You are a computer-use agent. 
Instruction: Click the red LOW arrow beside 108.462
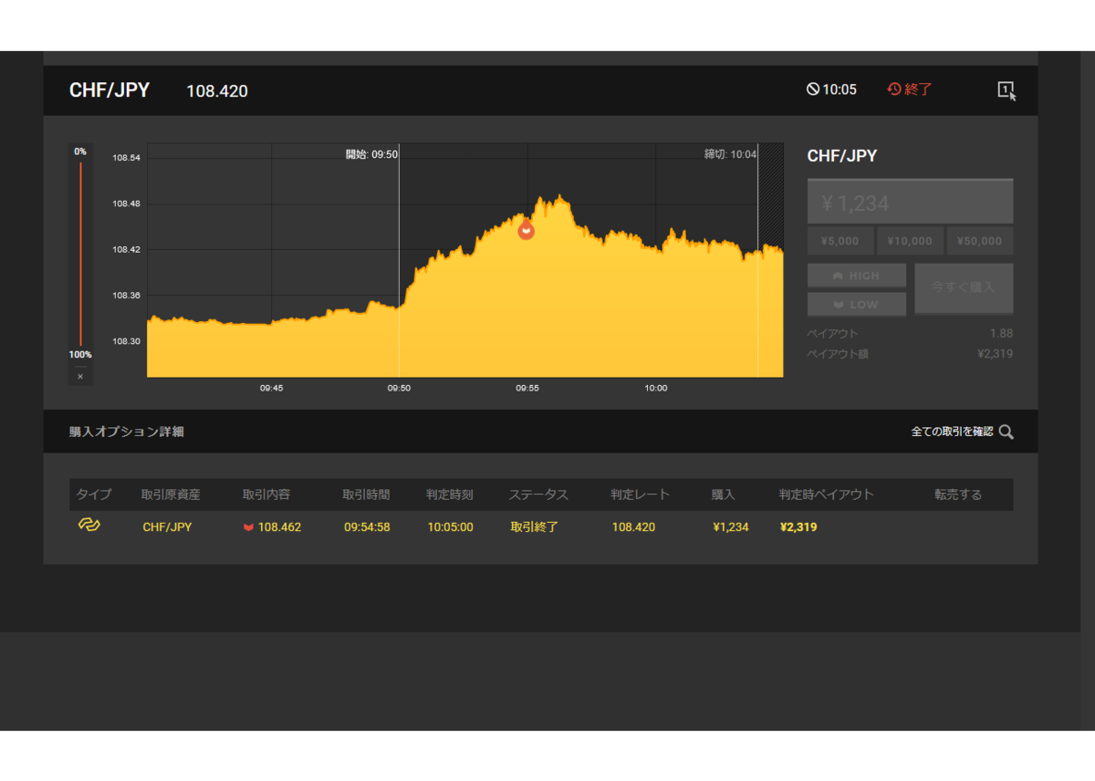pos(248,527)
